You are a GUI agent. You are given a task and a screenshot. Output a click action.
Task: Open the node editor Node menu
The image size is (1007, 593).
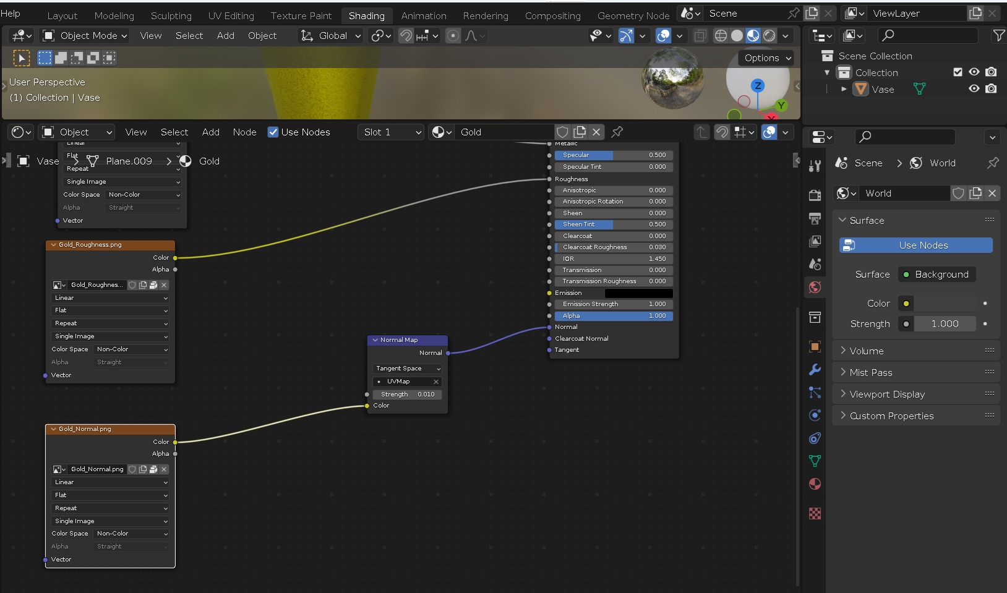coord(244,132)
